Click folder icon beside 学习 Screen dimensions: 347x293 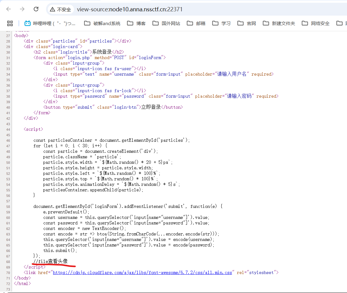click(215, 23)
